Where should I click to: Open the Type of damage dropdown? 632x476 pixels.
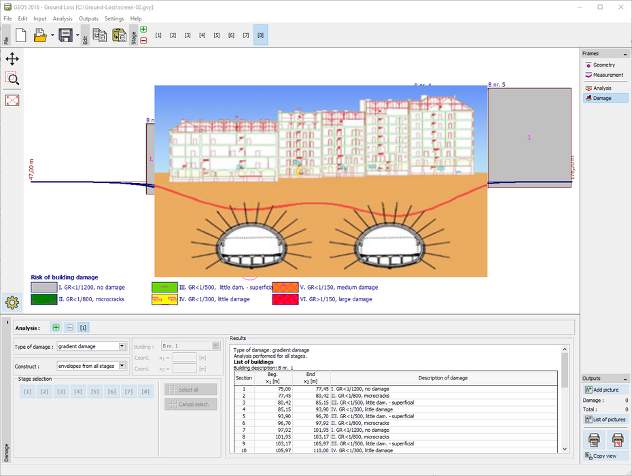pyautogui.click(x=122, y=346)
